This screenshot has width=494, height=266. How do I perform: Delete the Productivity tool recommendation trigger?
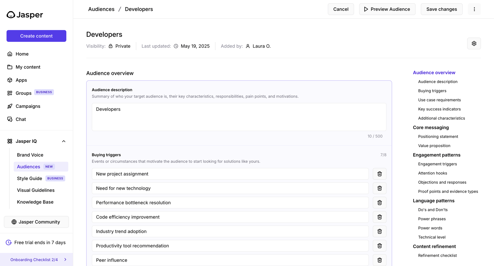[380, 246]
